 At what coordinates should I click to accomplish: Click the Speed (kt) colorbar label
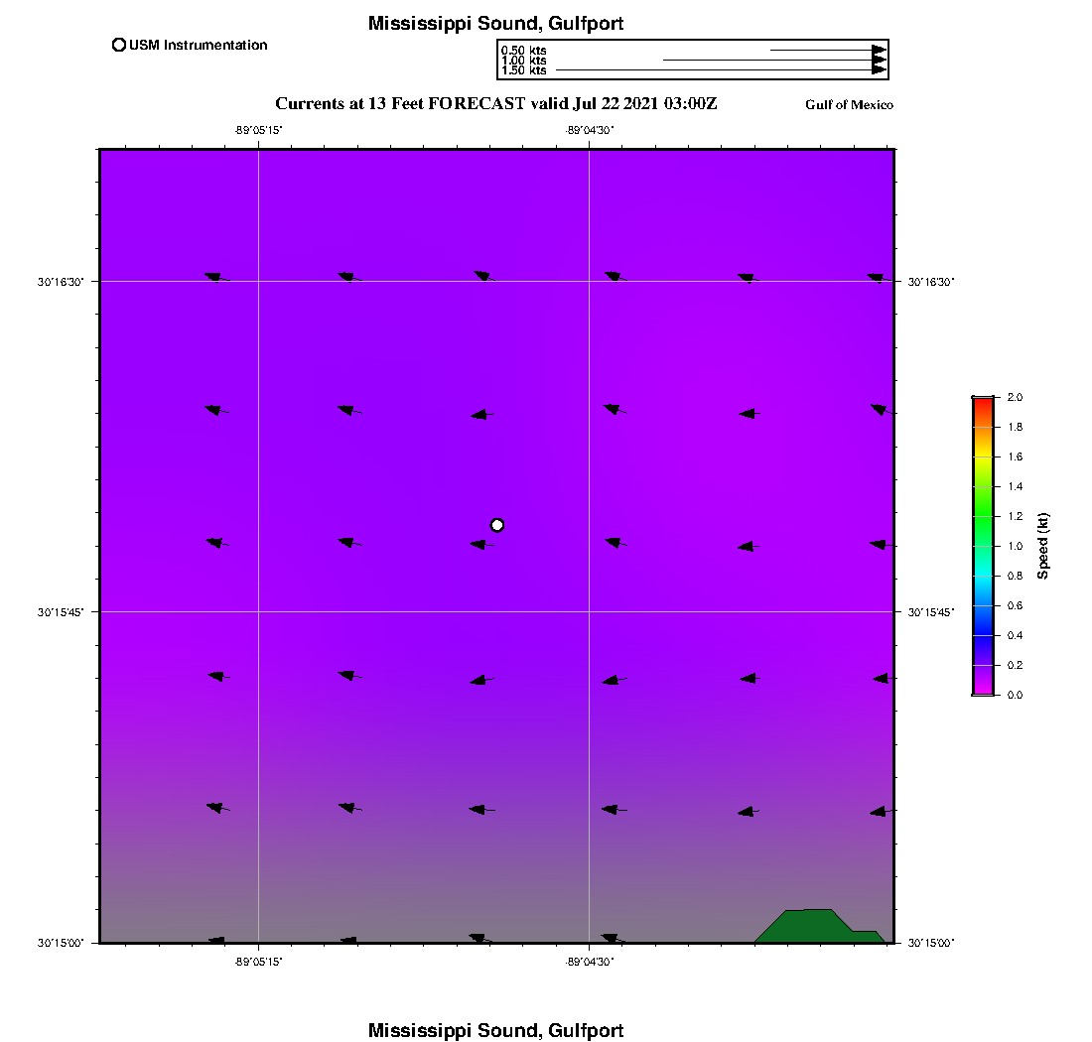point(1043,546)
